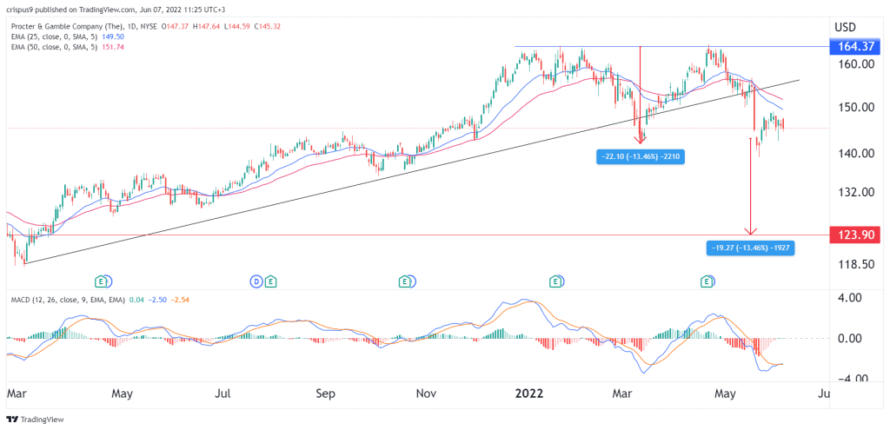
Task: Click the earnings marker just after 2022 label
Action: tap(555, 281)
